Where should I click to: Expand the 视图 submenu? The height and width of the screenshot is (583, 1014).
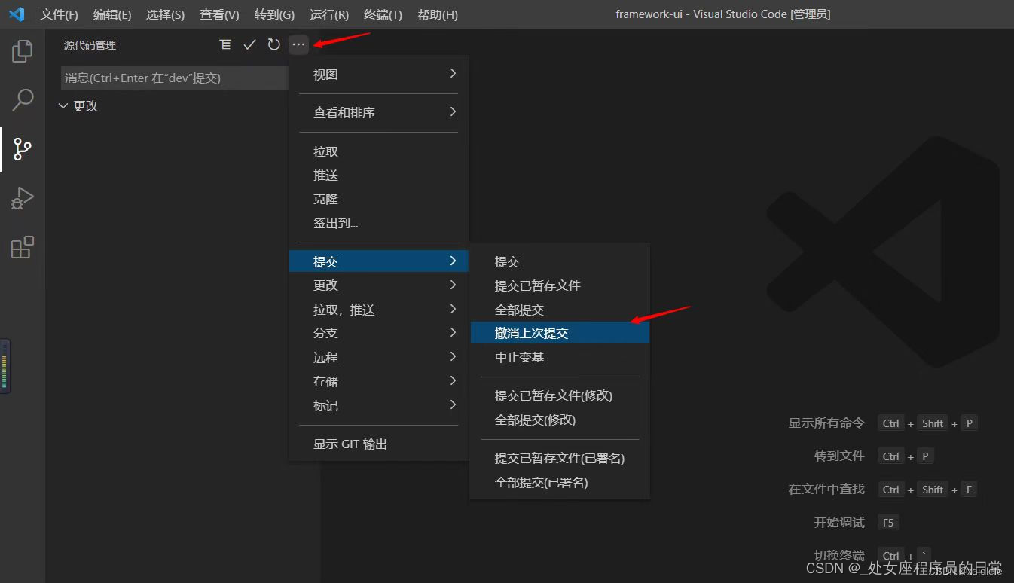tap(379, 74)
